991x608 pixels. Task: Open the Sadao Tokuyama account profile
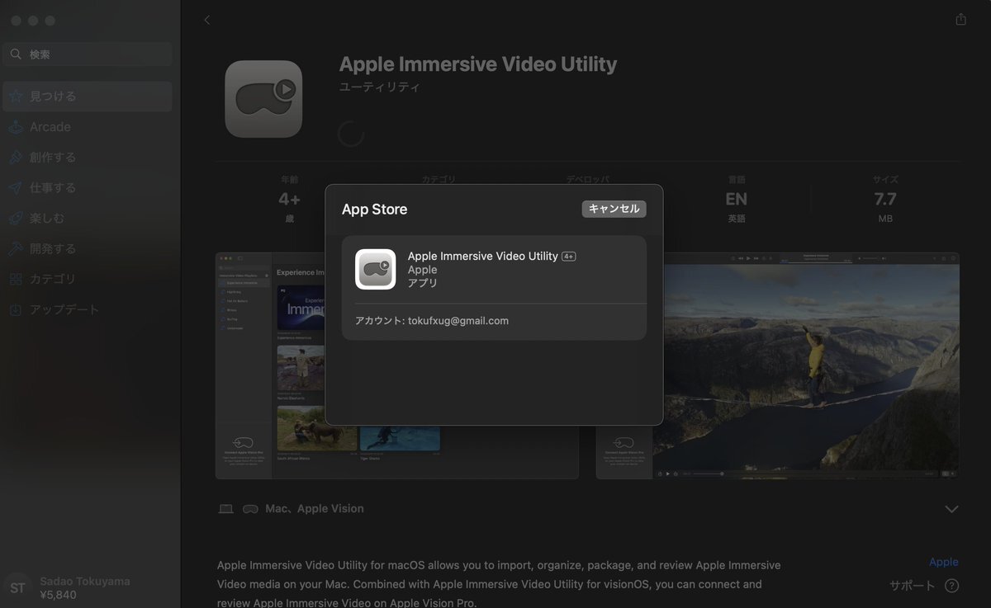coord(66,587)
